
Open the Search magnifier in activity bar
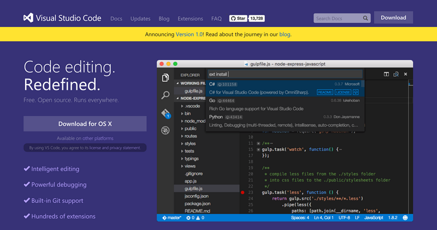[x=166, y=95]
